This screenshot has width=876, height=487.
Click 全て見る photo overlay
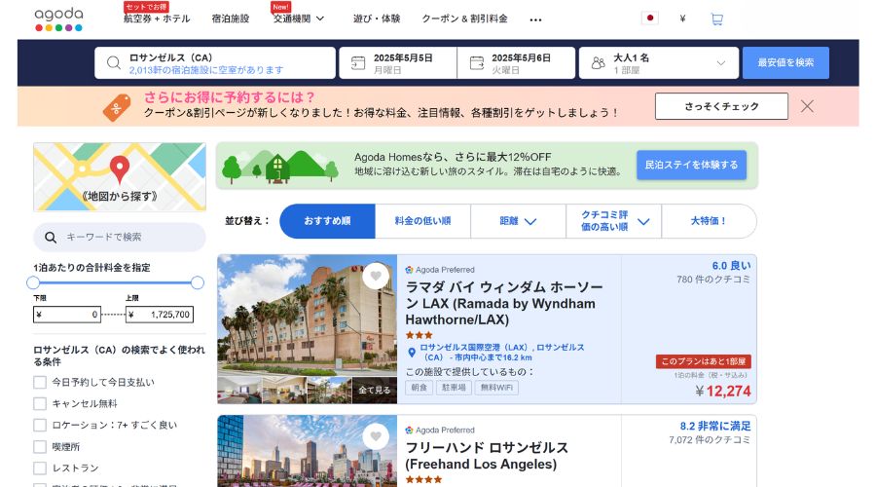375,391
